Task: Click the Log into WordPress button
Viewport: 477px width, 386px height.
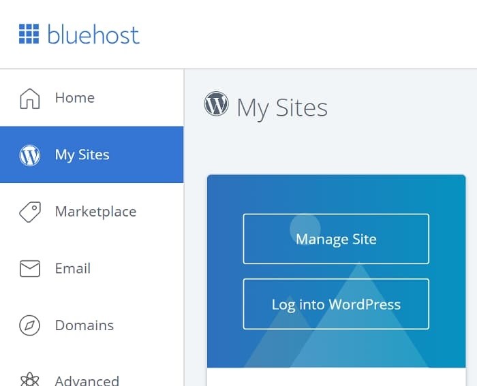Action: [x=336, y=304]
